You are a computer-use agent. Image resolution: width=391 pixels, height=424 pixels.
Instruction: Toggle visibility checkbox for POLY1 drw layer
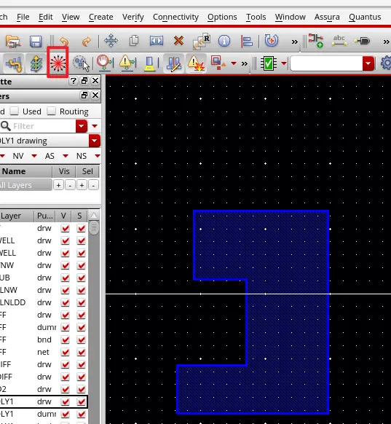tap(65, 402)
